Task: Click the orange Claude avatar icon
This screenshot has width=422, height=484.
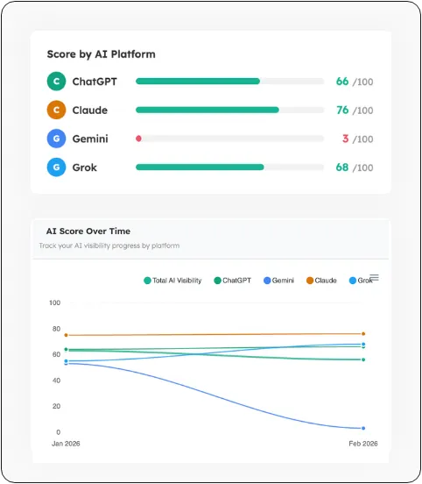Action: pyautogui.click(x=56, y=110)
